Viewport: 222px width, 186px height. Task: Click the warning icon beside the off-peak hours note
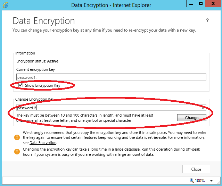[17, 152]
